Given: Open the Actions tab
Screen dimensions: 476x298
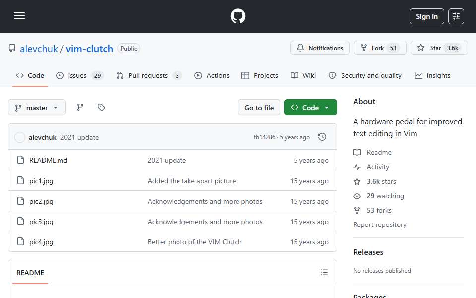Looking at the screenshot, I should pyautogui.click(x=212, y=75).
